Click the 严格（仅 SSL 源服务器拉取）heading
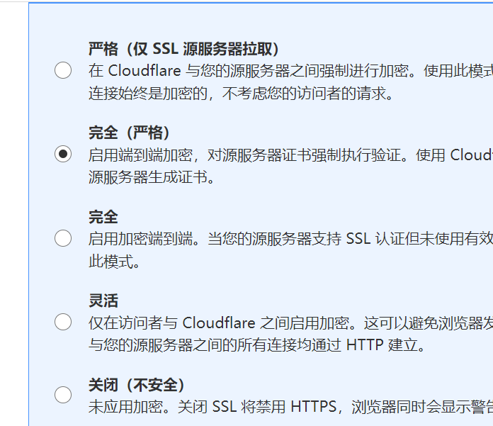 tap(183, 49)
